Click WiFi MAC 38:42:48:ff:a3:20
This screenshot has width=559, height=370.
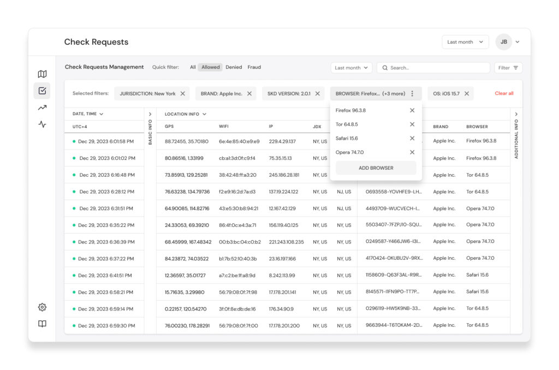tap(237, 175)
